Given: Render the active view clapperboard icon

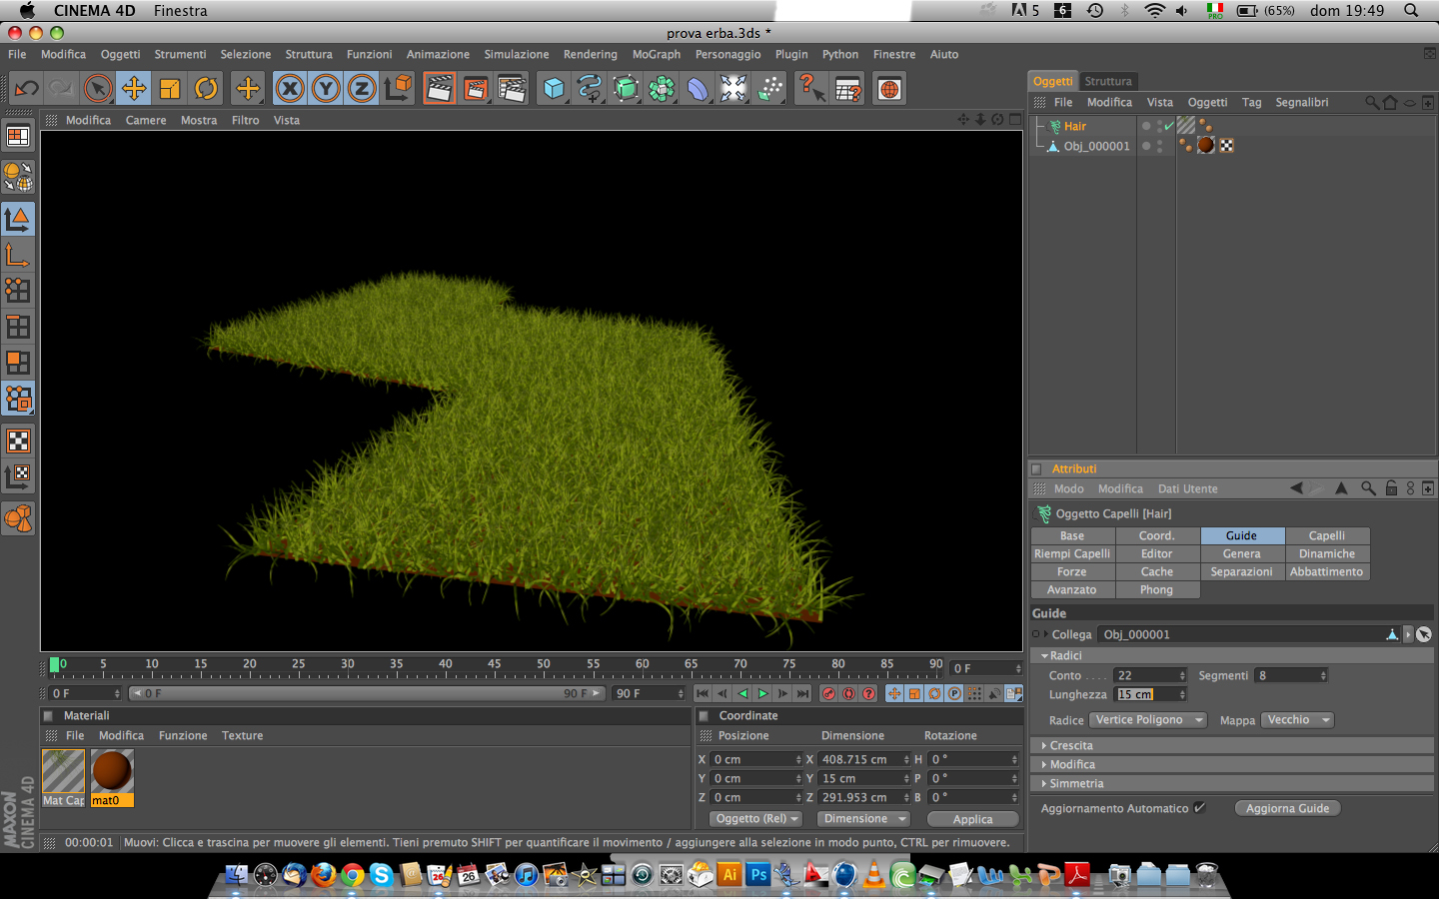Looking at the screenshot, I should (x=439, y=89).
